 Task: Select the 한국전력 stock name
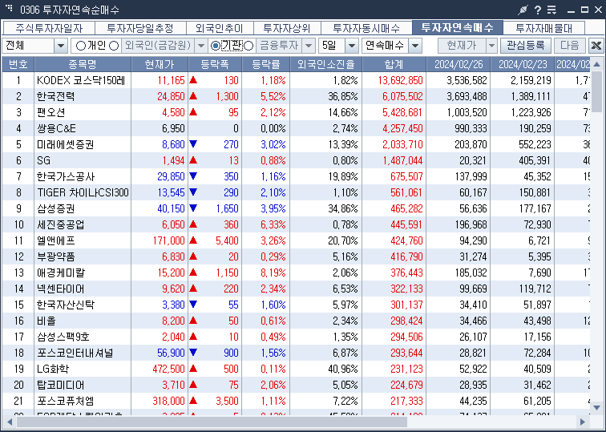[55, 96]
